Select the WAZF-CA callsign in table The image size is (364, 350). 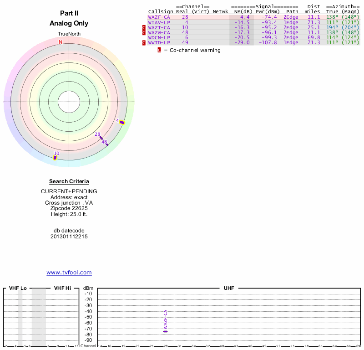[x=159, y=17]
